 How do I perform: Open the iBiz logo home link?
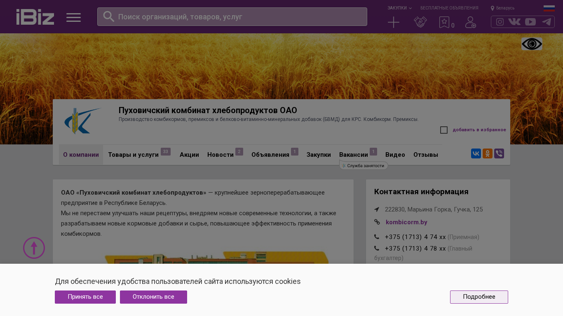(x=35, y=17)
